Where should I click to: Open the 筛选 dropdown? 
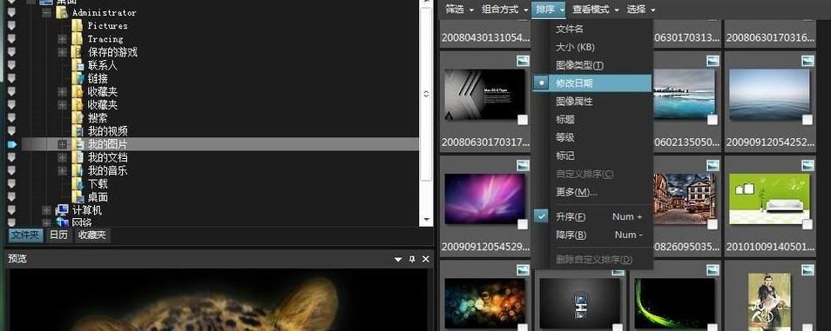coord(459,10)
